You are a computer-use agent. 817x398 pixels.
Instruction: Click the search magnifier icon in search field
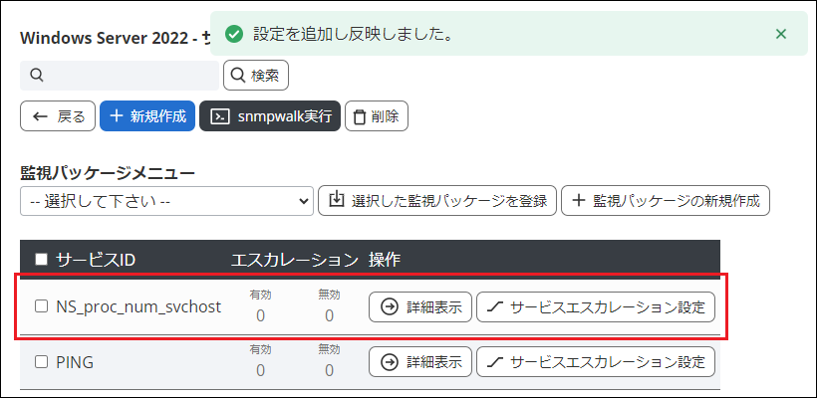(37, 75)
